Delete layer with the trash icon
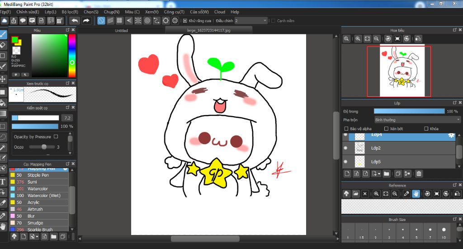 pyautogui.click(x=419, y=174)
